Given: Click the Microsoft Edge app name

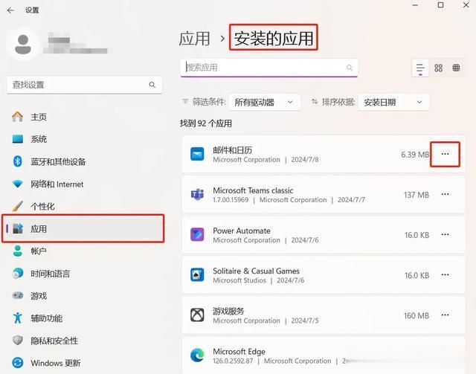Looking at the screenshot, I should tap(239, 351).
